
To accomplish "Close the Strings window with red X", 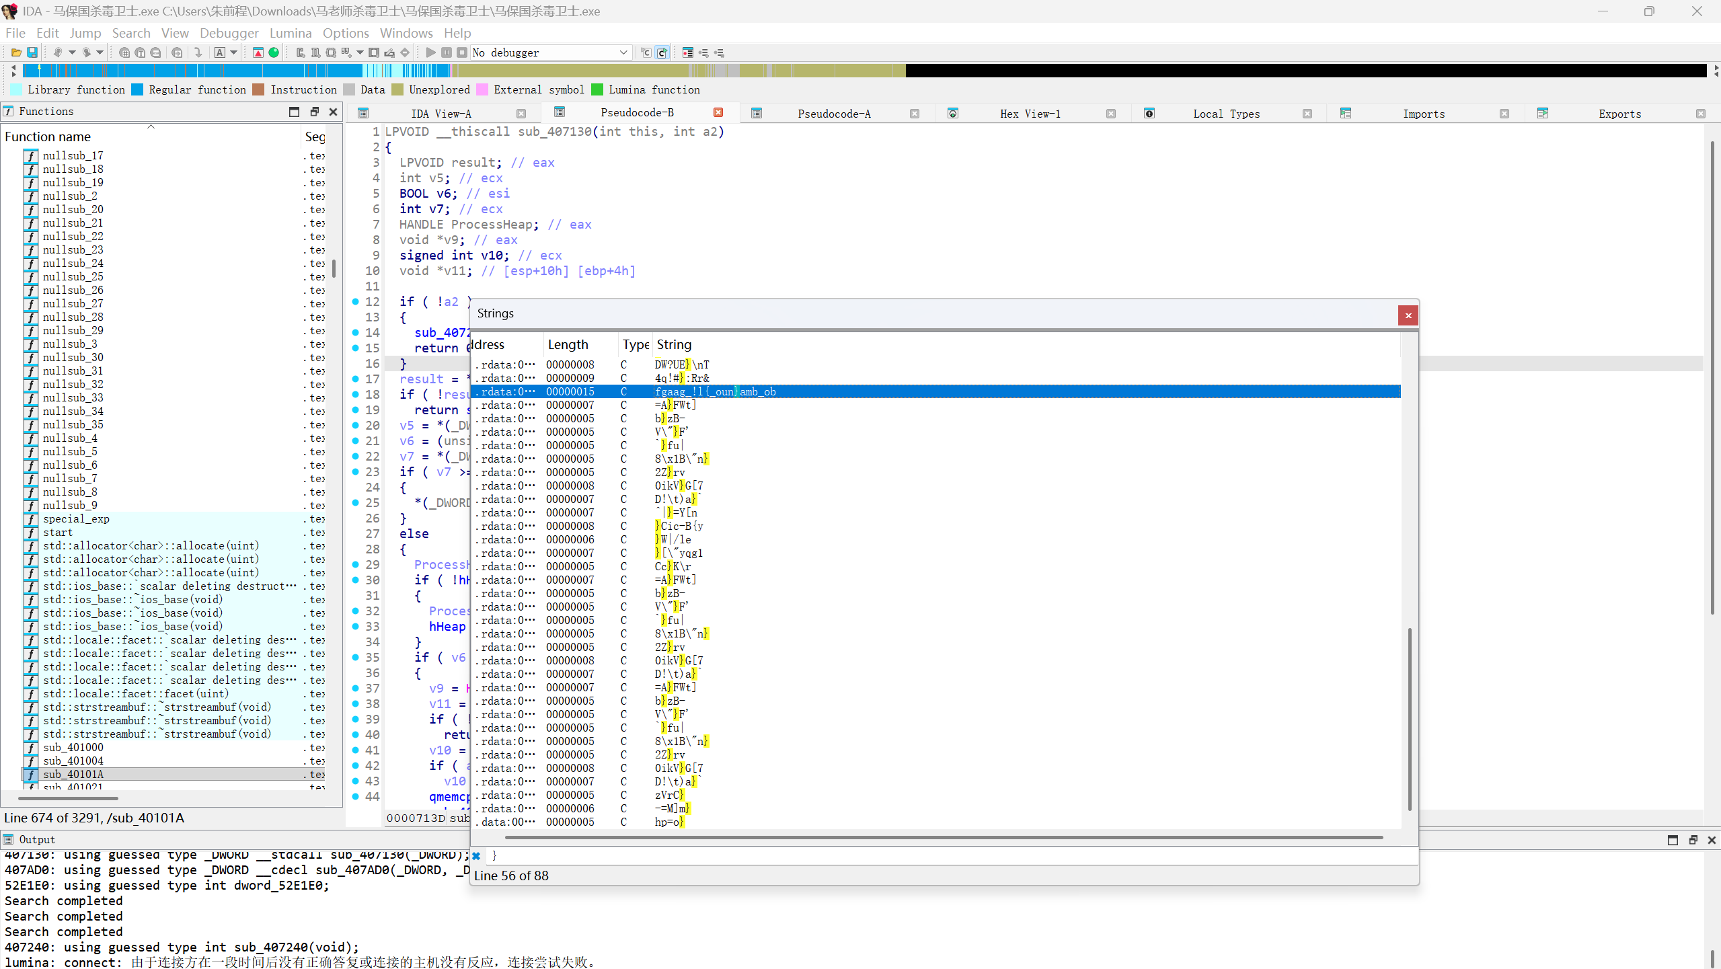I will (x=1408, y=315).
